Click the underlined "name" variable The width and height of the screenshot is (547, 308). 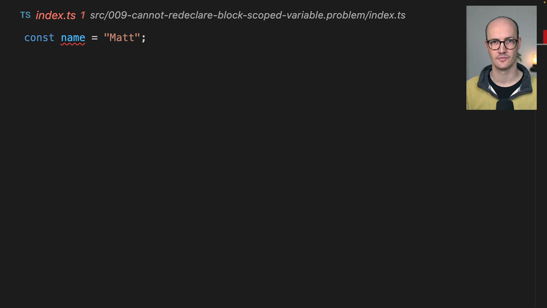point(73,38)
